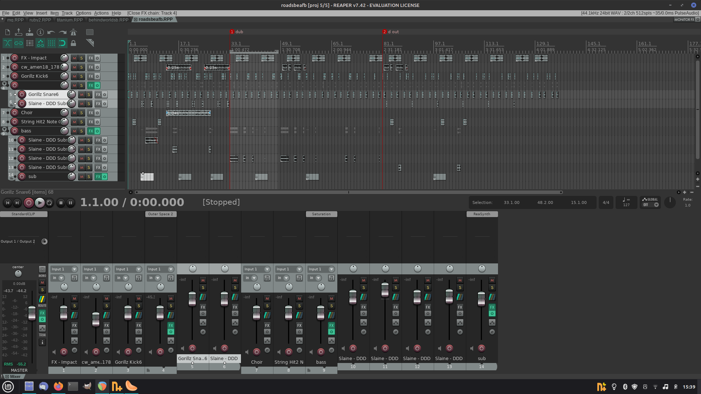Screen dimensions: 701x394
Task: Toggle ripple editing grid icon
Action: coord(30,43)
